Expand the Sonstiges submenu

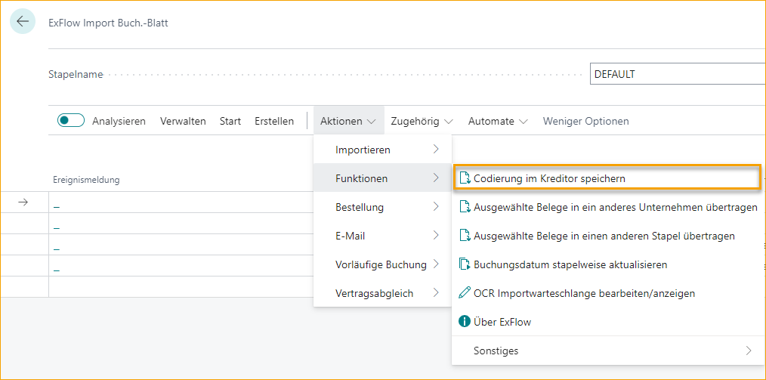point(608,351)
